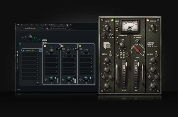Copy setup A to B

[44, 25]
